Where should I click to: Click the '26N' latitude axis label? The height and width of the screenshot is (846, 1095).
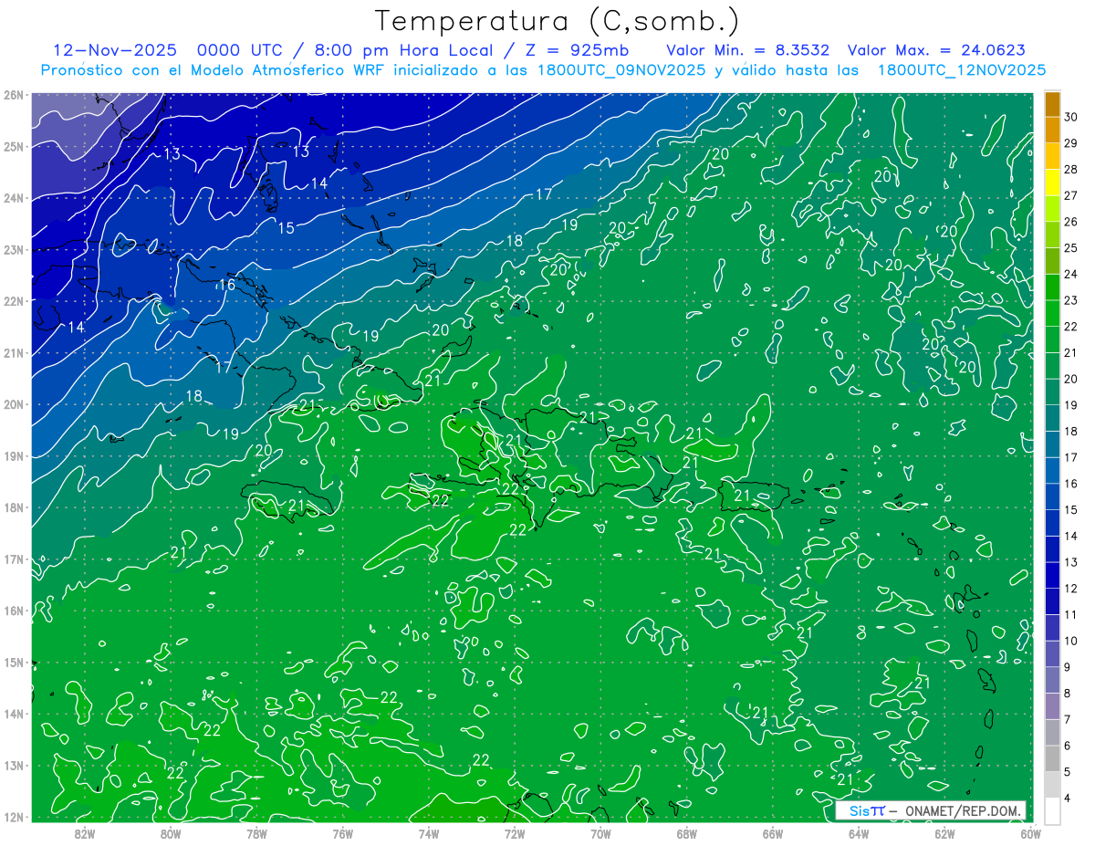[x=15, y=95]
